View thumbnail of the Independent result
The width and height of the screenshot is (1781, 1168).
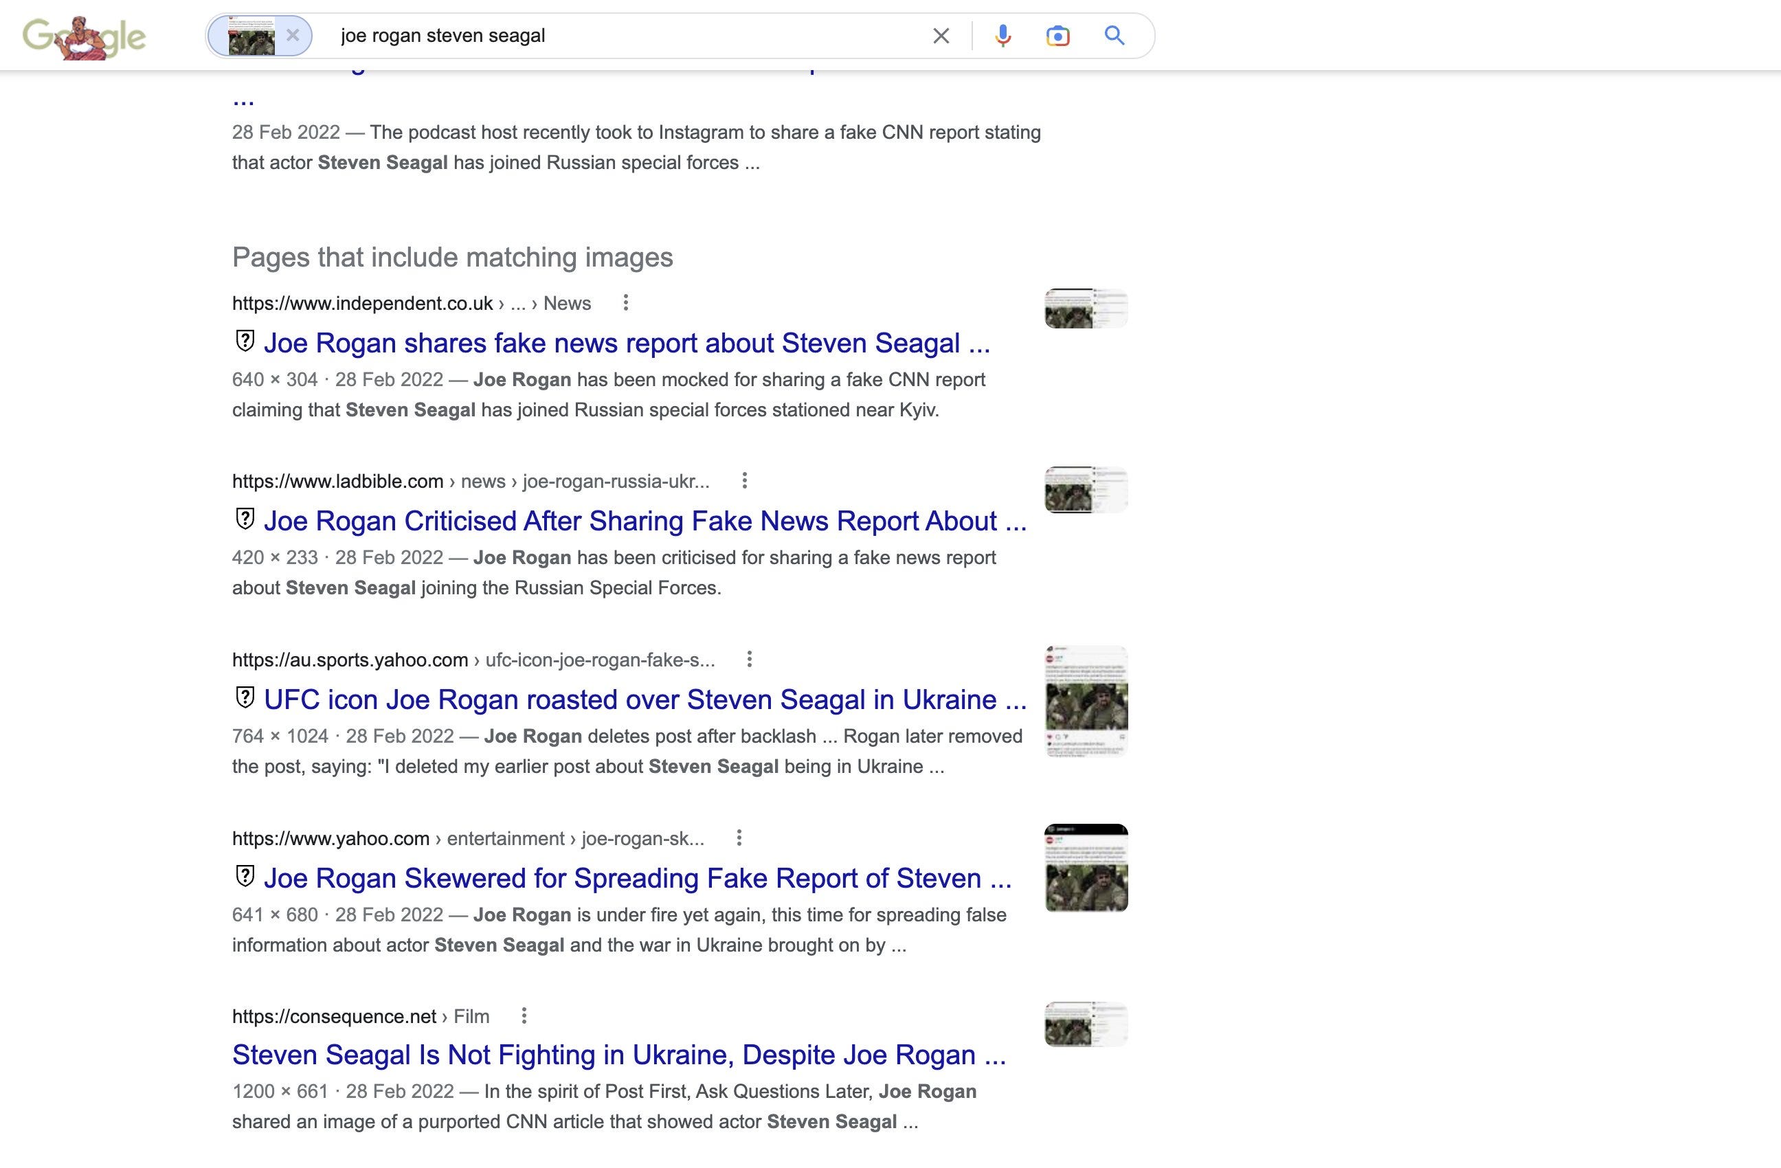1086,308
